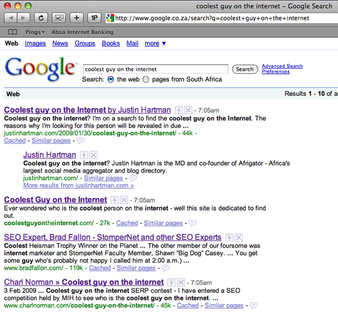Remove the indented 'Justin Hartman' result
Image resolution: width=338 pixels, height=313 pixels.
coord(94,155)
